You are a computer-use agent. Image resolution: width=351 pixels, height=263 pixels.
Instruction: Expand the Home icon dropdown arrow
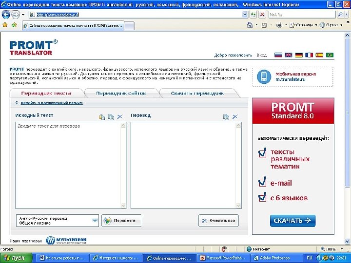coord(256,25)
